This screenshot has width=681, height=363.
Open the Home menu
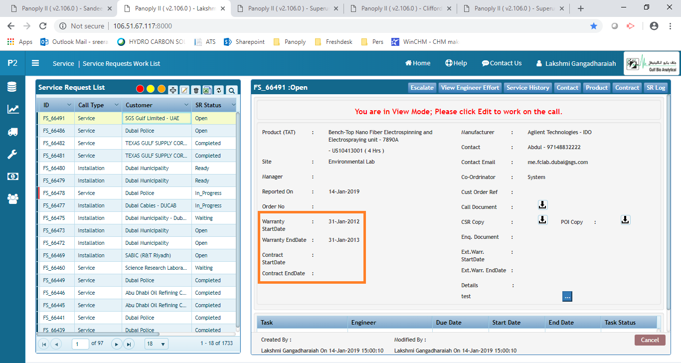(x=418, y=63)
